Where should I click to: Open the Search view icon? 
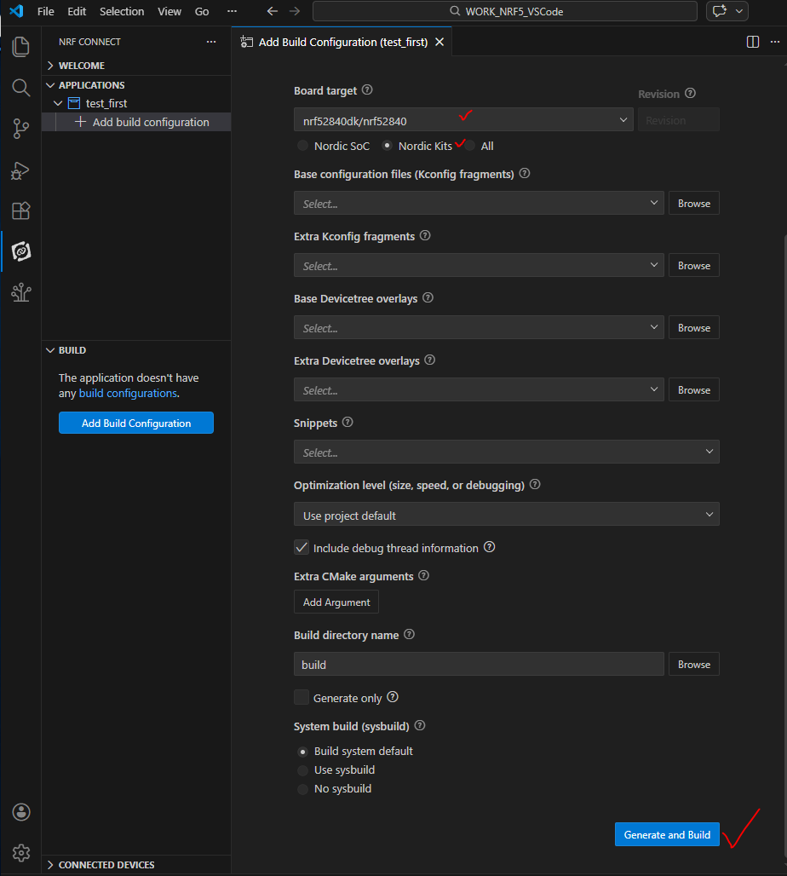(x=20, y=88)
